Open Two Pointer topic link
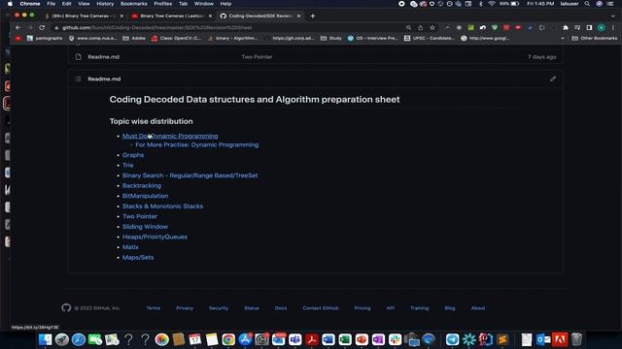 [140, 216]
